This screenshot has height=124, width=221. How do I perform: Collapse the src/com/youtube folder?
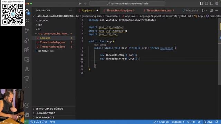point(54,34)
